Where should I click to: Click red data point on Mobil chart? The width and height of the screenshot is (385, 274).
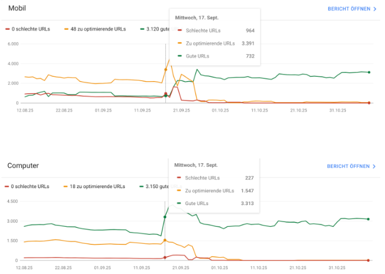point(165,94)
